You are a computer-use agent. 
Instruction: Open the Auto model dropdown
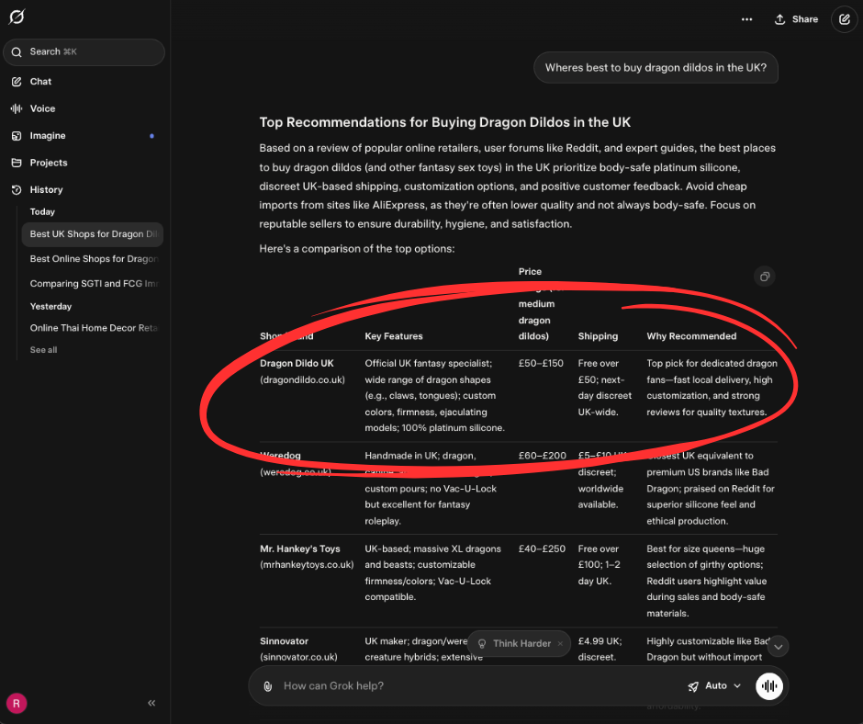click(x=714, y=686)
